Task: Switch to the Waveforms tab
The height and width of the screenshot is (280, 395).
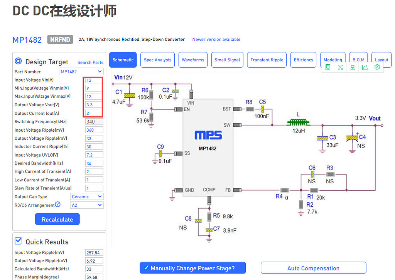Action: pyautogui.click(x=193, y=60)
